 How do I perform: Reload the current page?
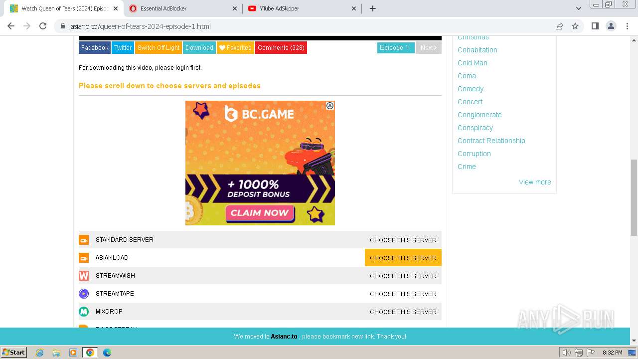pos(43,26)
